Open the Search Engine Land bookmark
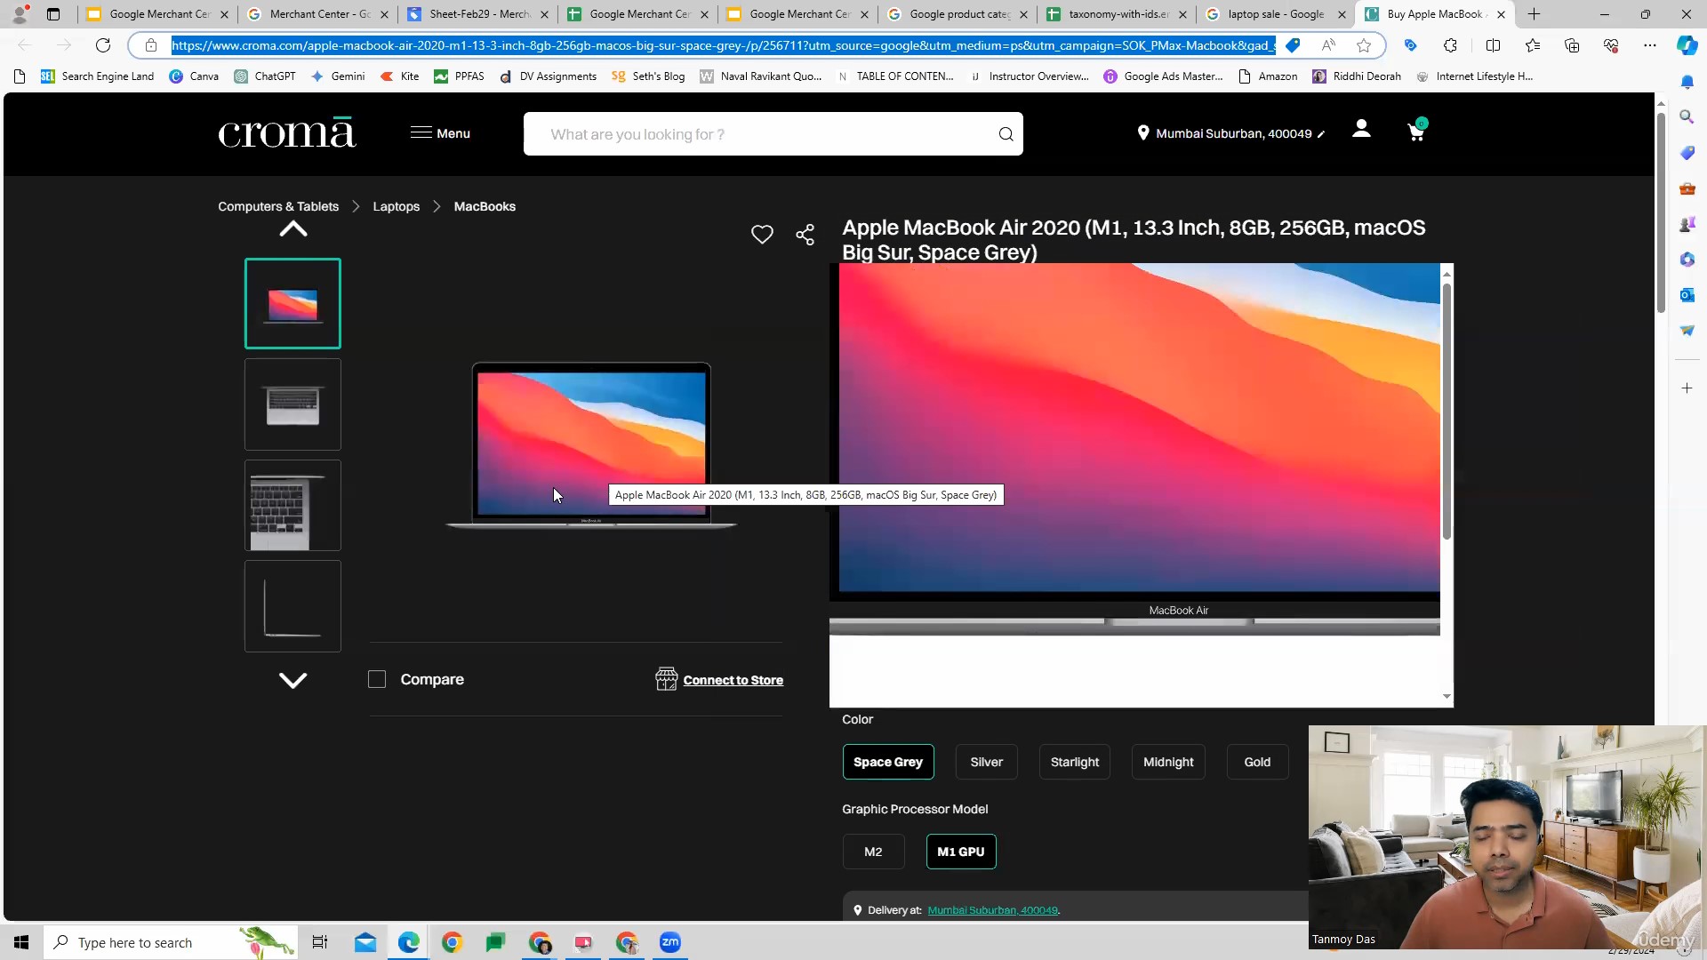This screenshot has width=1707, height=960. click(97, 76)
